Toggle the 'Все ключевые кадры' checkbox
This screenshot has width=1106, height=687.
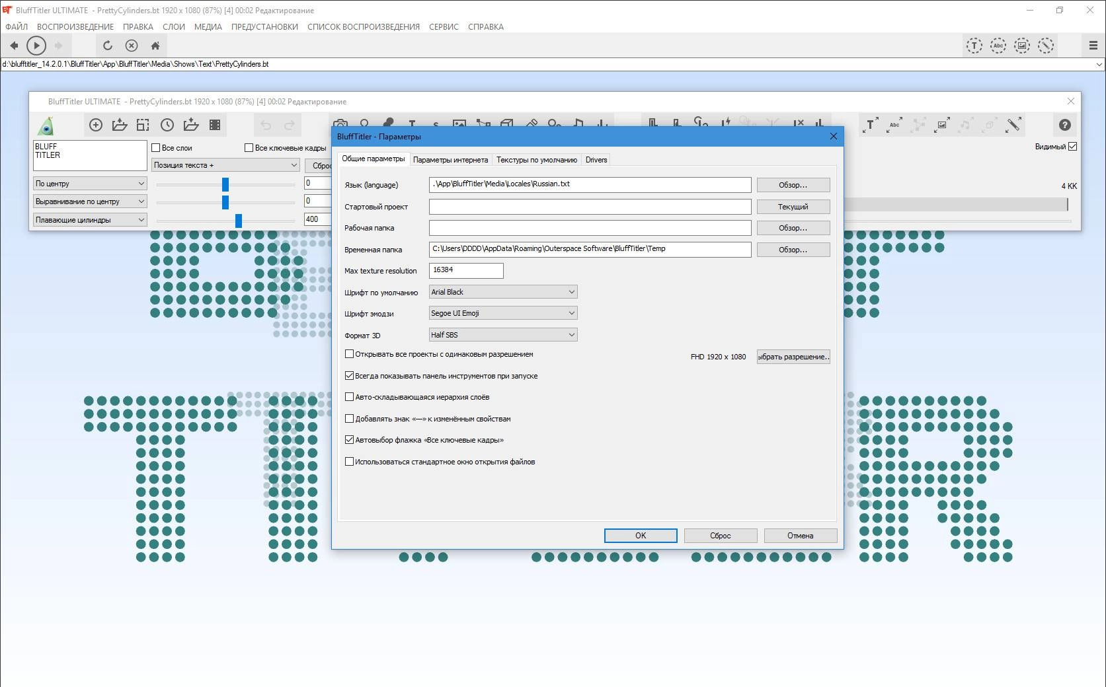249,148
